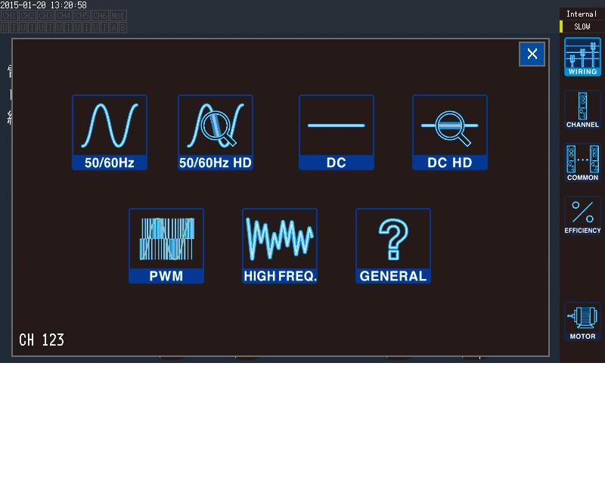This screenshot has height=484, width=605.
Task: Select the 50/60Hz sine wave preset
Action: tap(110, 132)
